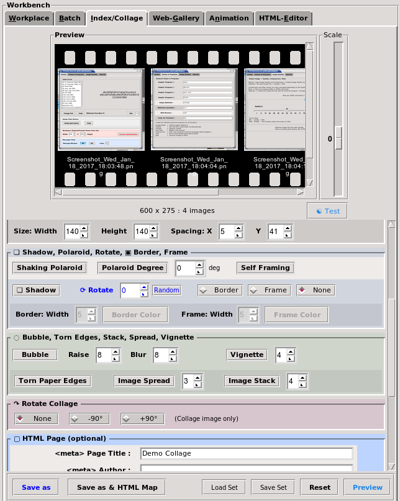Open the Batch tab
This screenshot has height=501, width=400.
click(70, 18)
